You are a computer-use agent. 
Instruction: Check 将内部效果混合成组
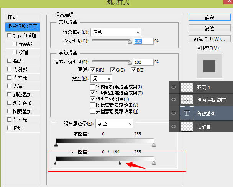tap(93, 86)
